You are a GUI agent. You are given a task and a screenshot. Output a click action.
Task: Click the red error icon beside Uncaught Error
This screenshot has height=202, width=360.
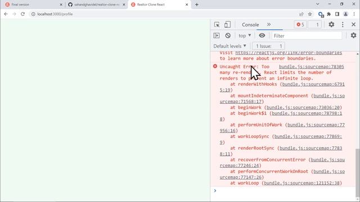(x=215, y=66)
